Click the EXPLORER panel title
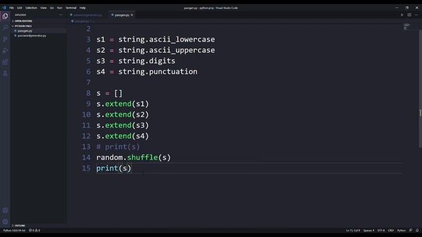The image size is (422, 237). (20, 15)
